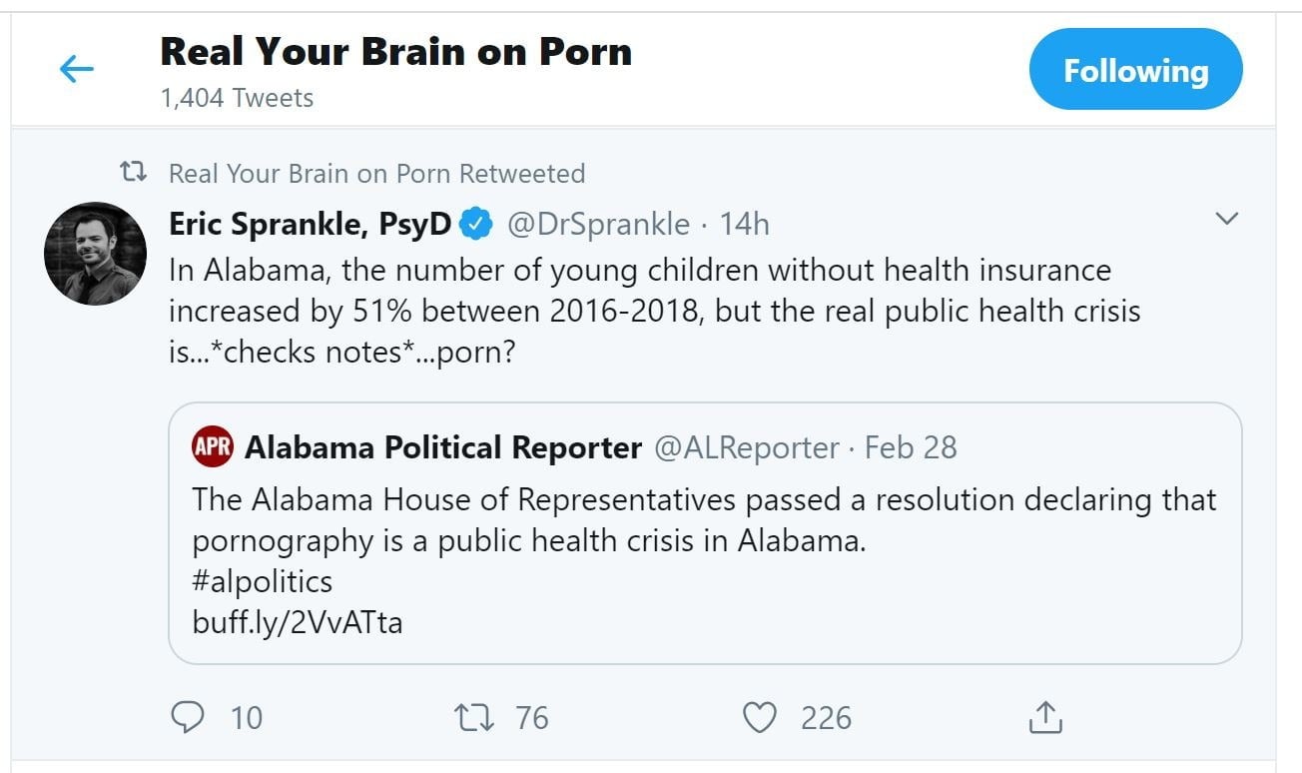The height and width of the screenshot is (773, 1302).
Task: Go back using the left arrow icon
Action: pyautogui.click(x=76, y=69)
